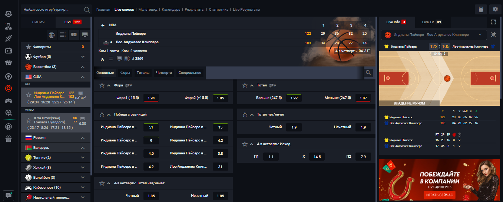Open the live chat bubble icon
503x202 pixels.
tap(9, 196)
